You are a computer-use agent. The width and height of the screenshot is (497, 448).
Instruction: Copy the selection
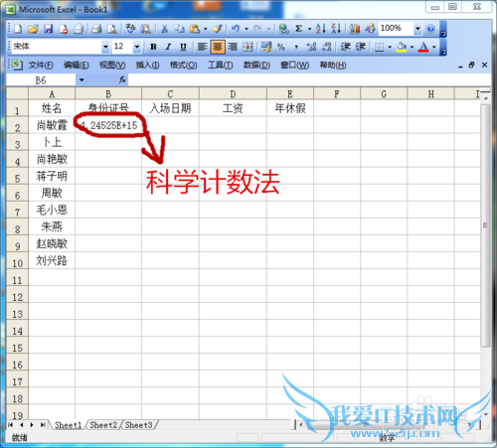pyautogui.click(x=179, y=29)
